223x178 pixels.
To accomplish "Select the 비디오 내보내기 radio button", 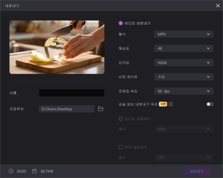I will coord(121,23).
